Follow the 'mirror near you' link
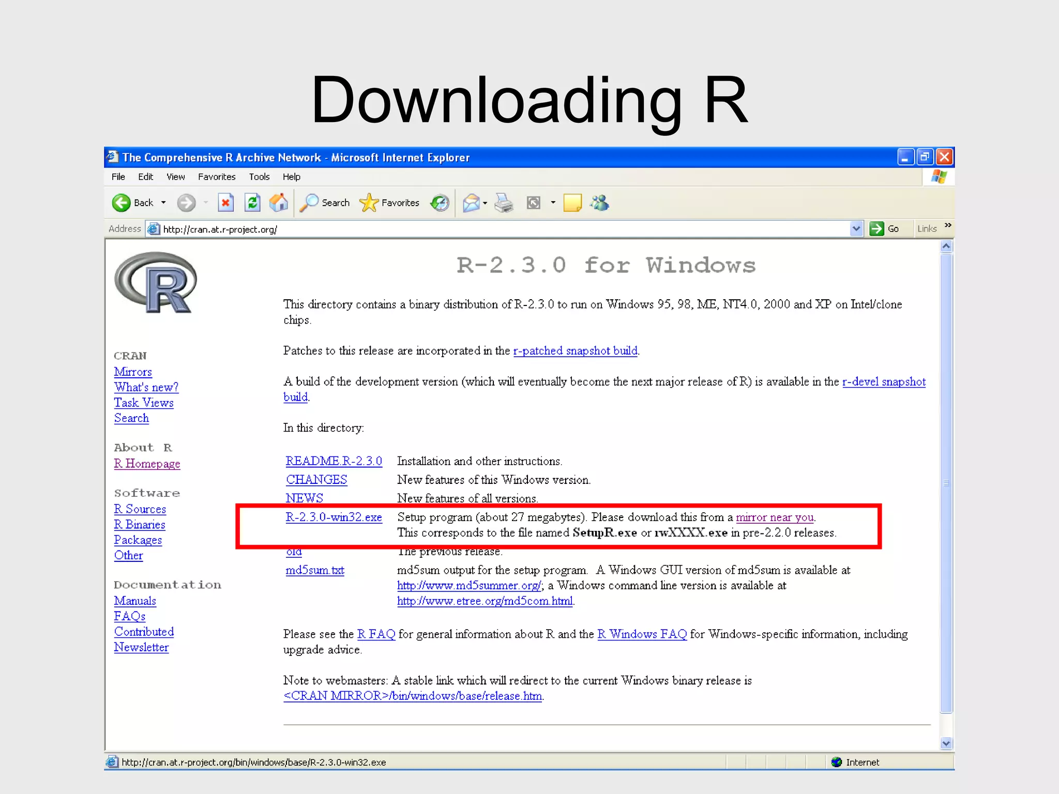The width and height of the screenshot is (1059, 794). coord(775,517)
